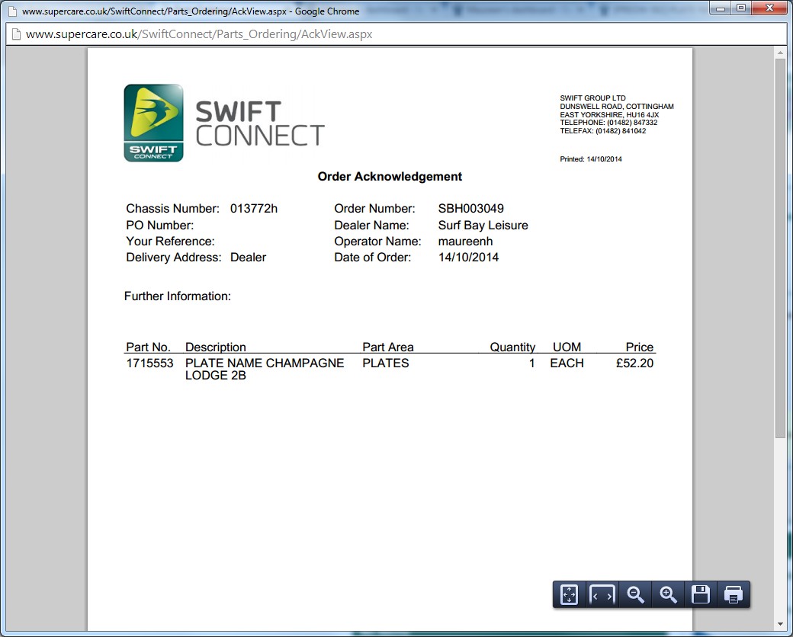
Task: Click the UOM column header
Action: click(x=567, y=347)
